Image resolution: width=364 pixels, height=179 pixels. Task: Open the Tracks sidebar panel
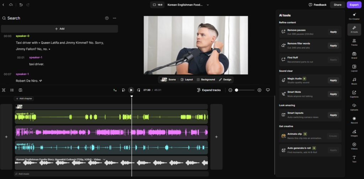[x=354, y=42]
